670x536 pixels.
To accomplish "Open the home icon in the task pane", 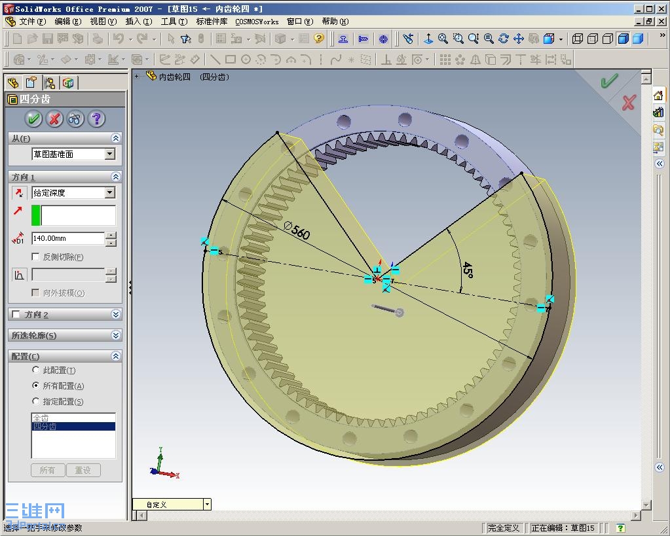I will (658, 96).
